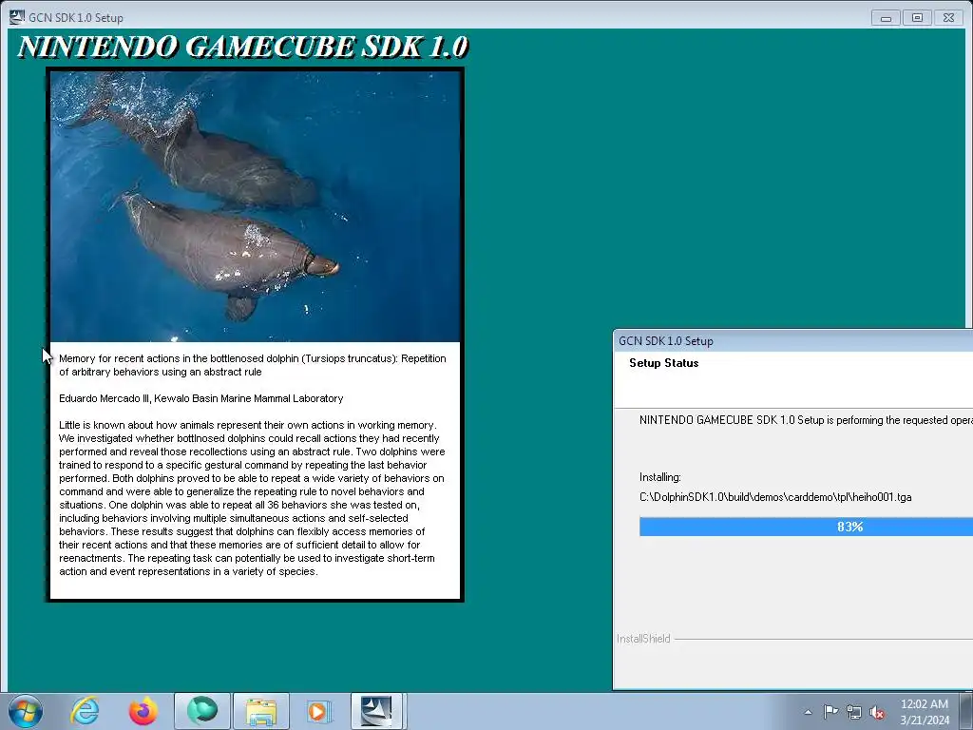The image size is (973, 730).
Task: Click the NINTENDO GAMECUBE SDK 1.0 heading
Action: click(243, 48)
